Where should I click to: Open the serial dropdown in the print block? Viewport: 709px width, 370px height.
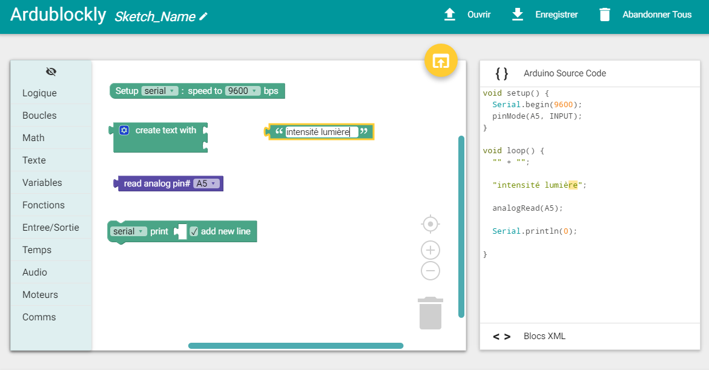[x=130, y=231]
